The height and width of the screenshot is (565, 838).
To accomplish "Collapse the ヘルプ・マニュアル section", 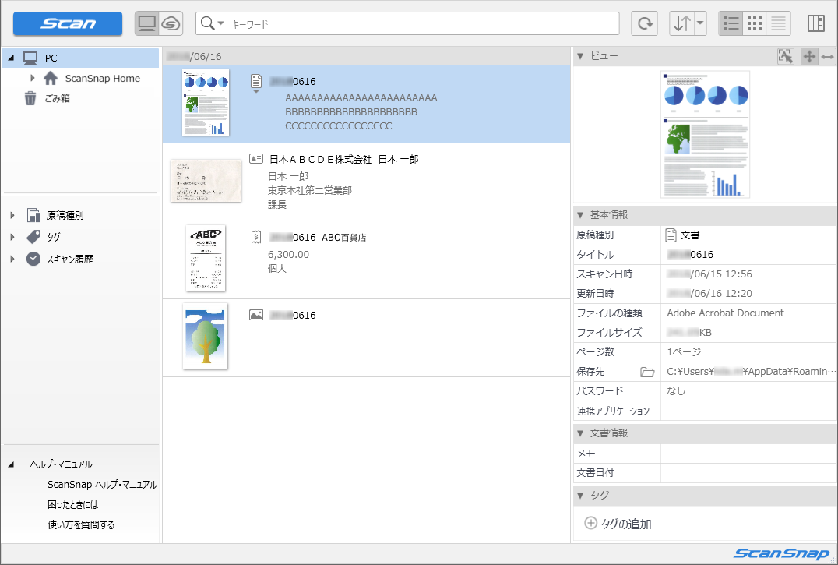I will coord(11,464).
